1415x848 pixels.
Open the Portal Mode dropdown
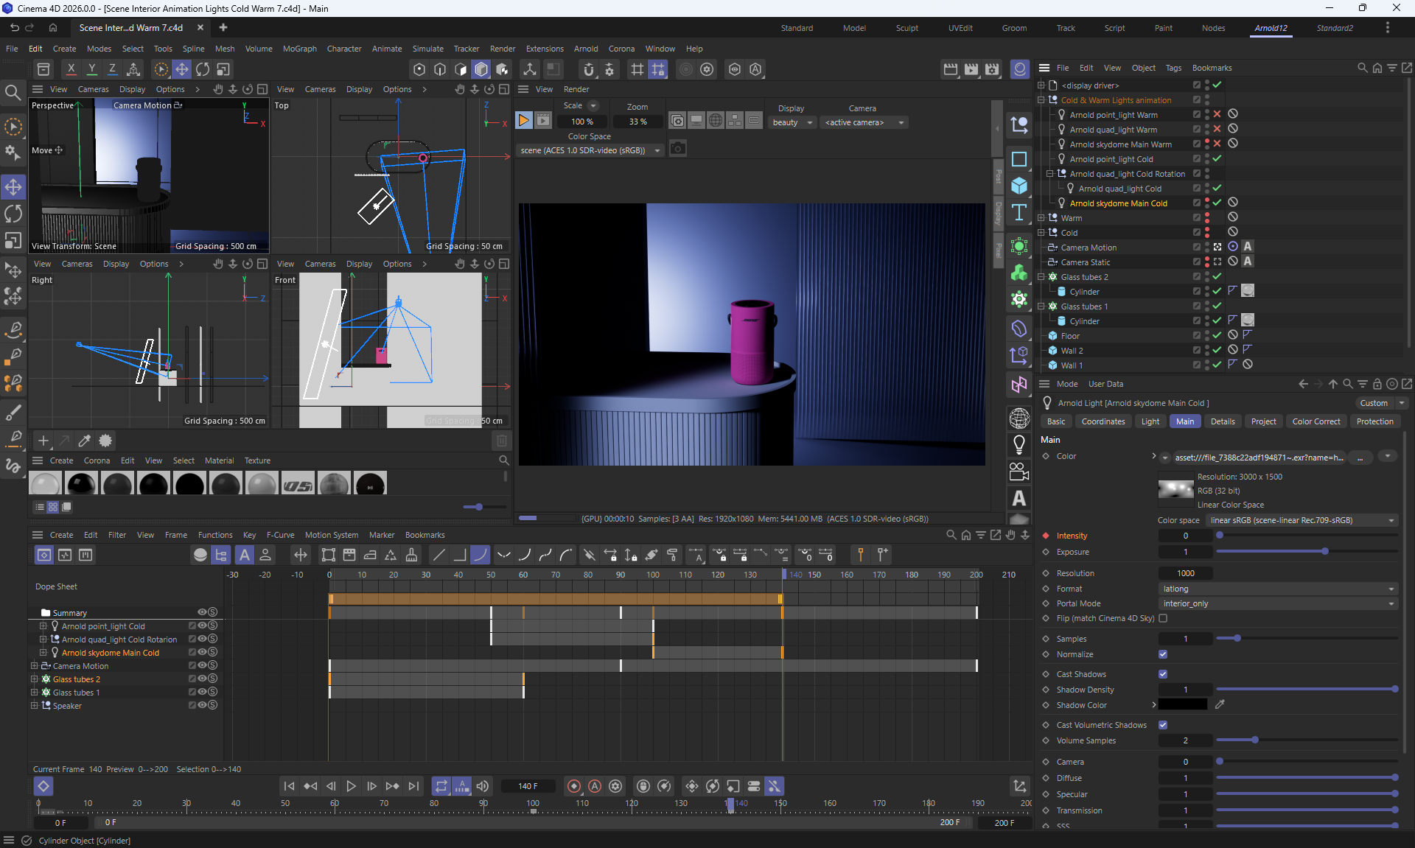[1279, 603]
